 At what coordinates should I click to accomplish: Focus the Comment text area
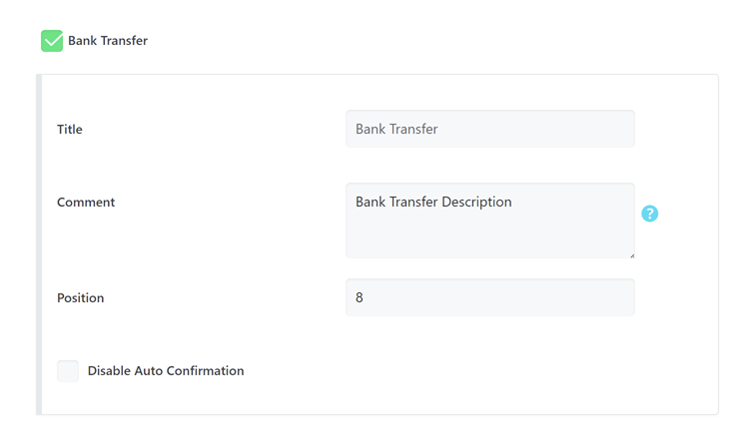point(489,221)
